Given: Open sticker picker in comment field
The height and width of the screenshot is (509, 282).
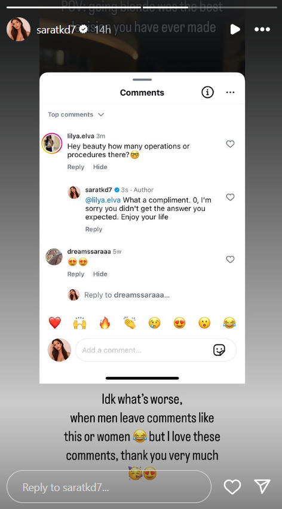Looking at the screenshot, I should pyautogui.click(x=219, y=350).
